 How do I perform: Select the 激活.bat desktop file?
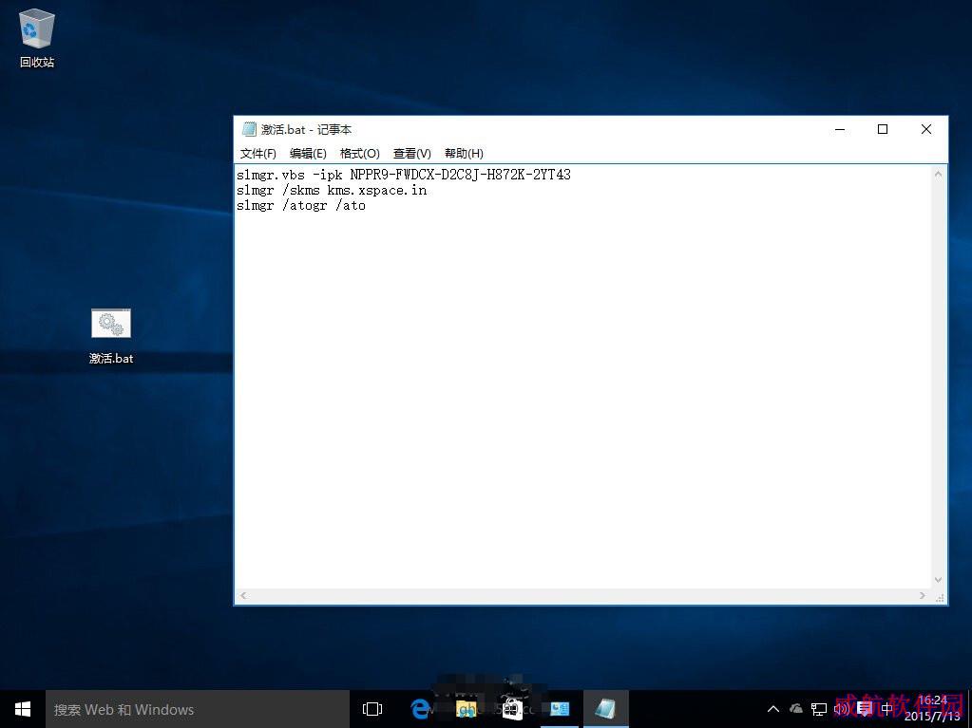(x=111, y=336)
